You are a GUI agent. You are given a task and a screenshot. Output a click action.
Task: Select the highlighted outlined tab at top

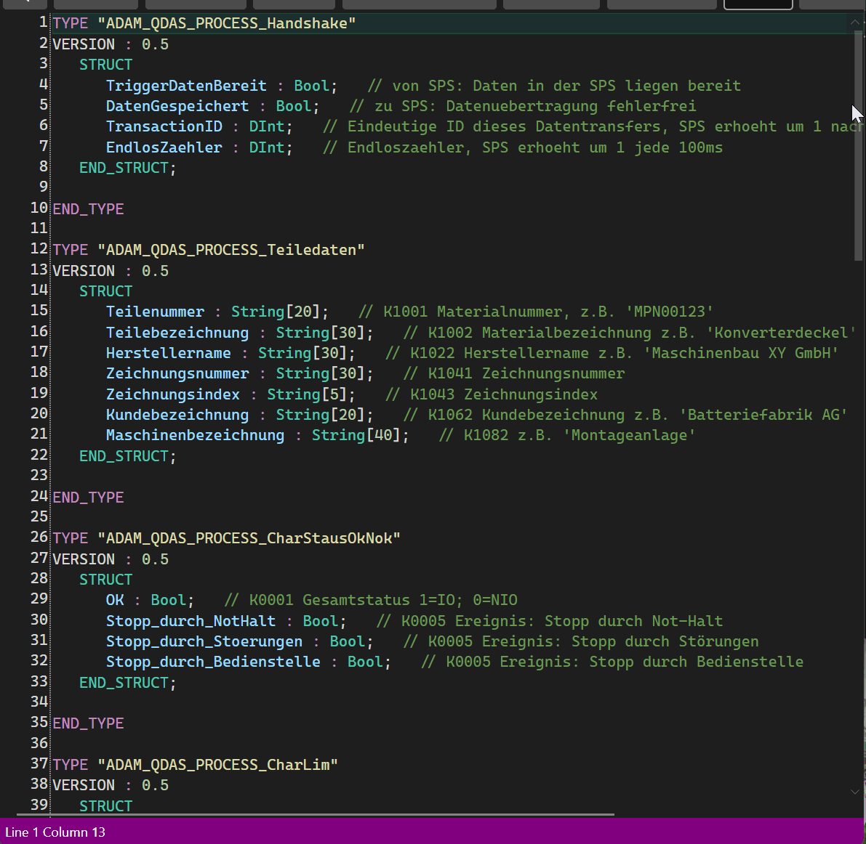pyautogui.click(x=758, y=4)
